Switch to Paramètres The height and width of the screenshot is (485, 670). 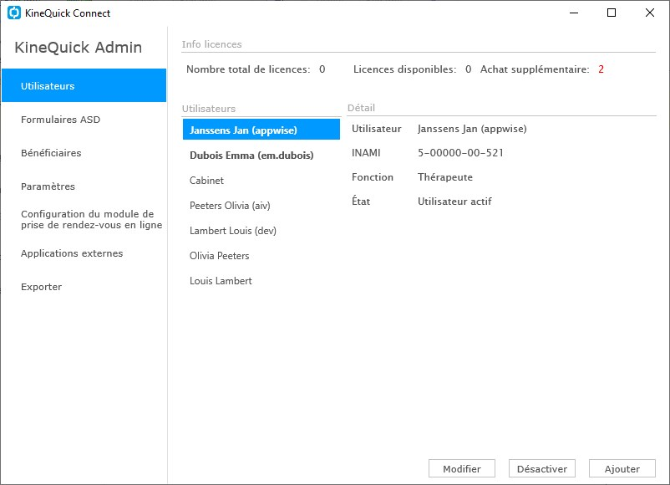(x=84, y=186)
